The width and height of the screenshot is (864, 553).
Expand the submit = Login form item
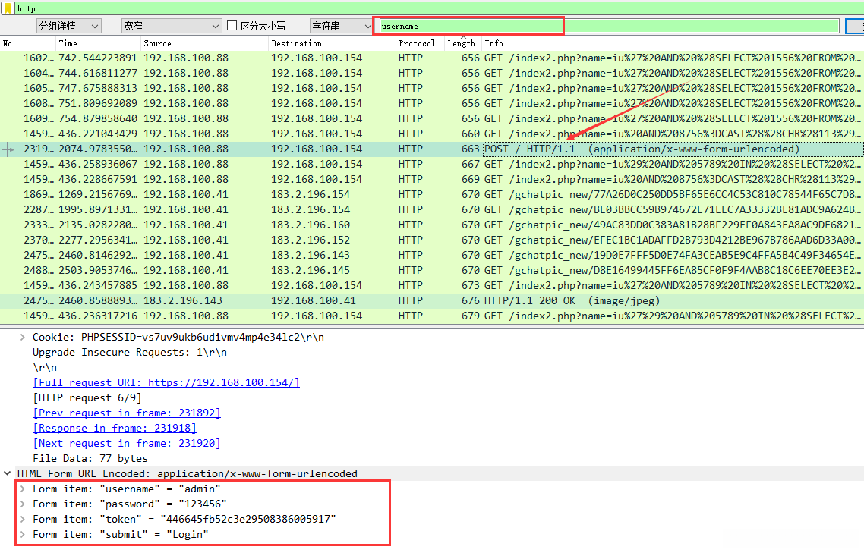click(23, 534)
